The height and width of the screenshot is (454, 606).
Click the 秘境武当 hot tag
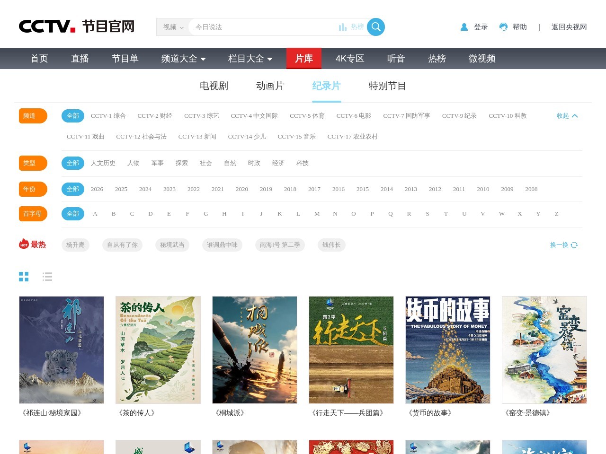pos(172,245)
